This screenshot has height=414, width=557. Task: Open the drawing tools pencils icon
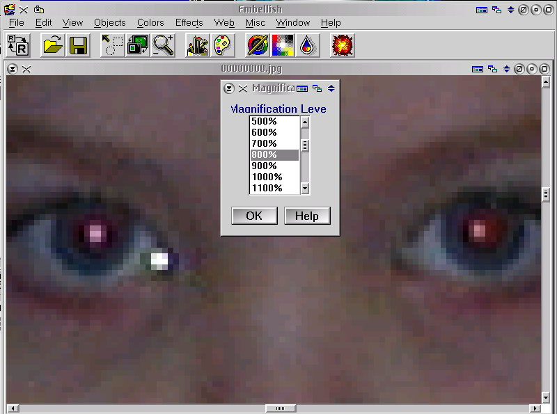click(x=198, y=45)
